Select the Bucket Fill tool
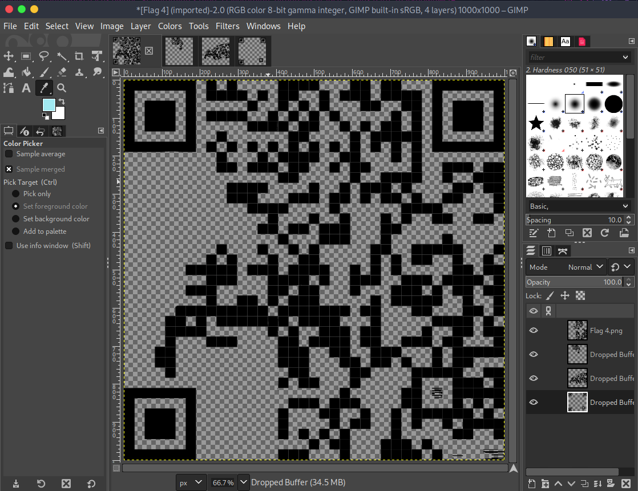638x491 pixels. [26, 72]
